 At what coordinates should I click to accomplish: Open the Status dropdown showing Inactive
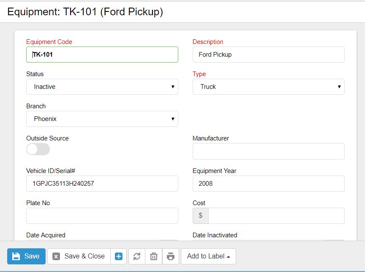pos(101,87)
